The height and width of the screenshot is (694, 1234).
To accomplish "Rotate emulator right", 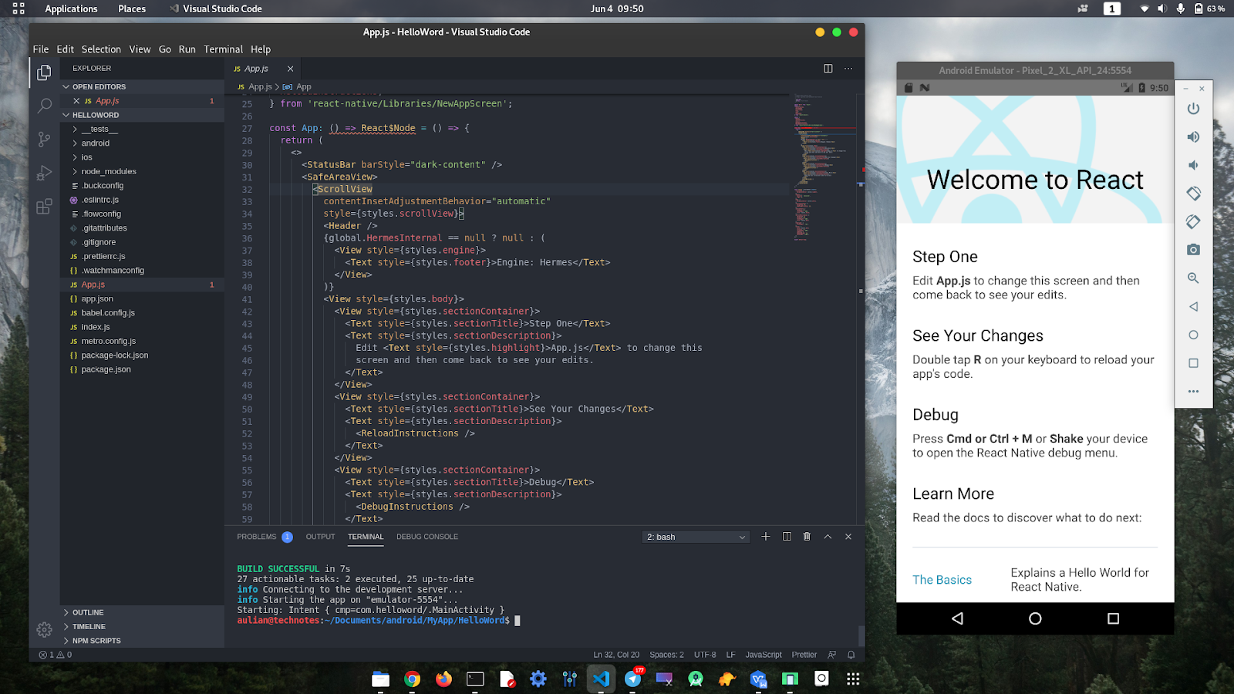I will click(1193, 221).
